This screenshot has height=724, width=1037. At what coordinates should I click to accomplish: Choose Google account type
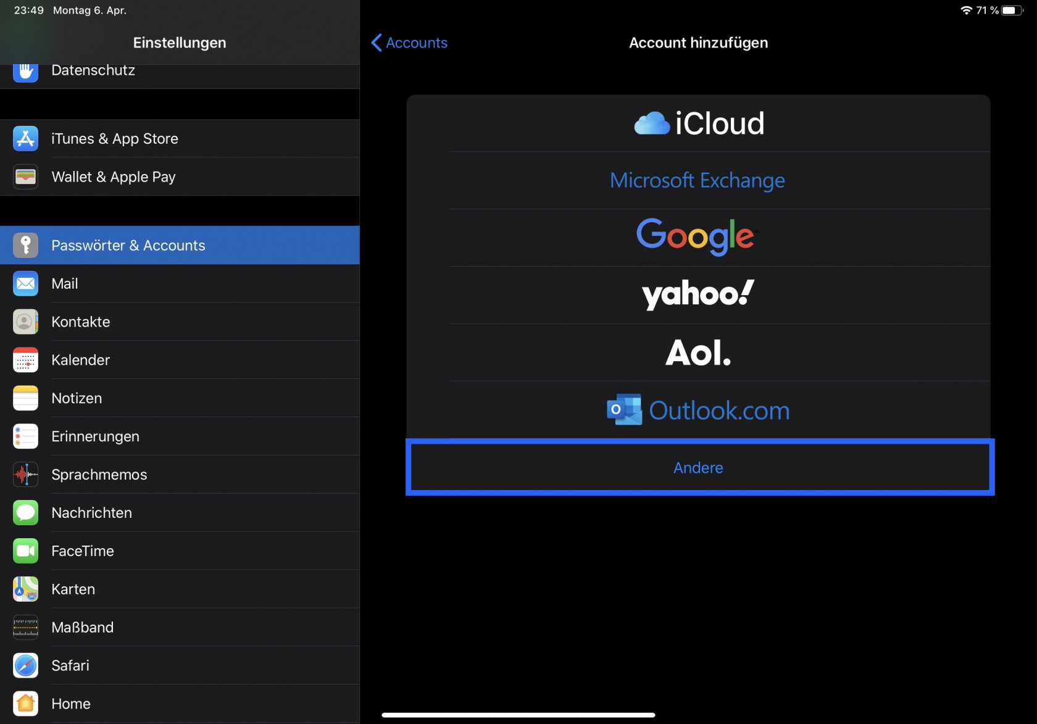tap(698, 238)
